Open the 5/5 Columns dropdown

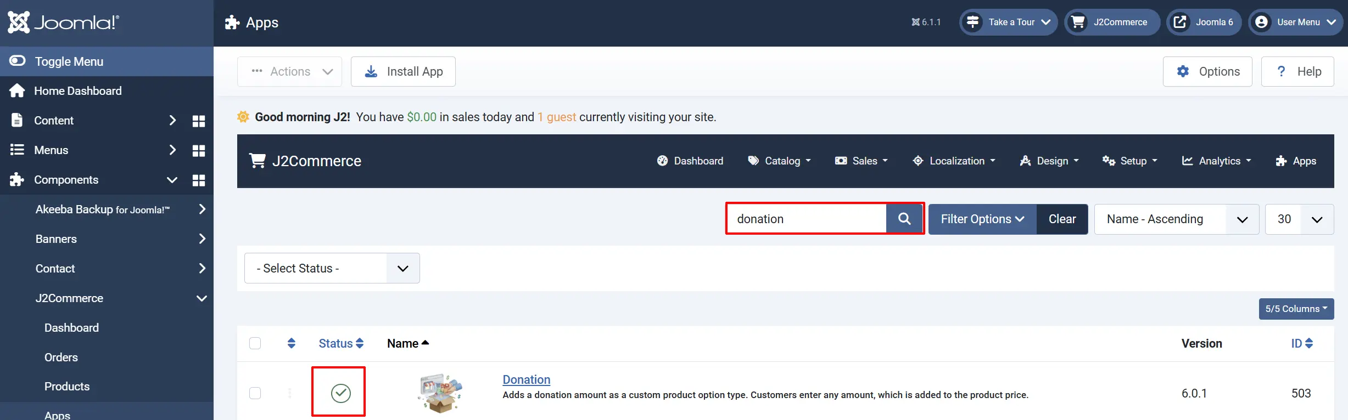point(1296,309)
